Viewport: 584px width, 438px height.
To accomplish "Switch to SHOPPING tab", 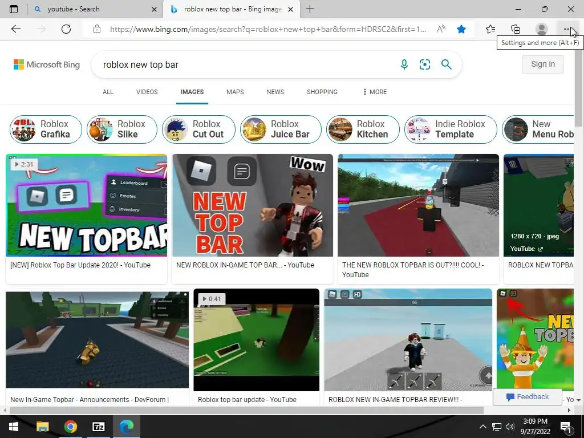I will click(322, 92).
